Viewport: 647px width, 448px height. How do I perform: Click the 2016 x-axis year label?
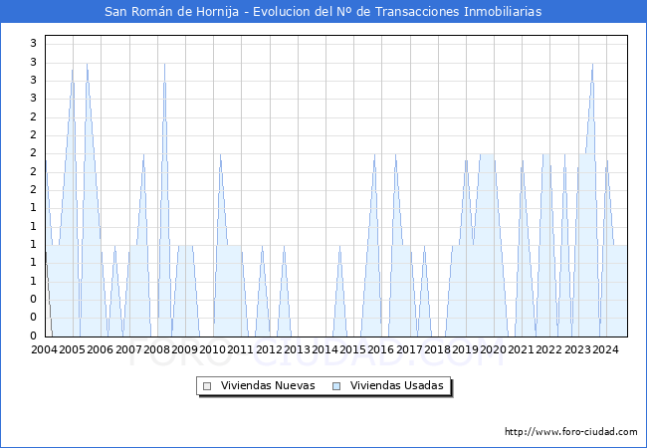(381, 349)
